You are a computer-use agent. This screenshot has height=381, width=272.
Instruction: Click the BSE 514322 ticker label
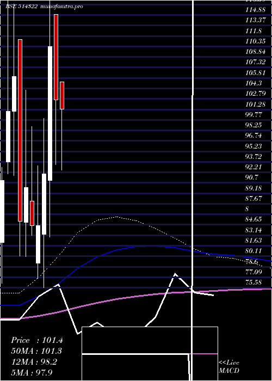[21, 7]
